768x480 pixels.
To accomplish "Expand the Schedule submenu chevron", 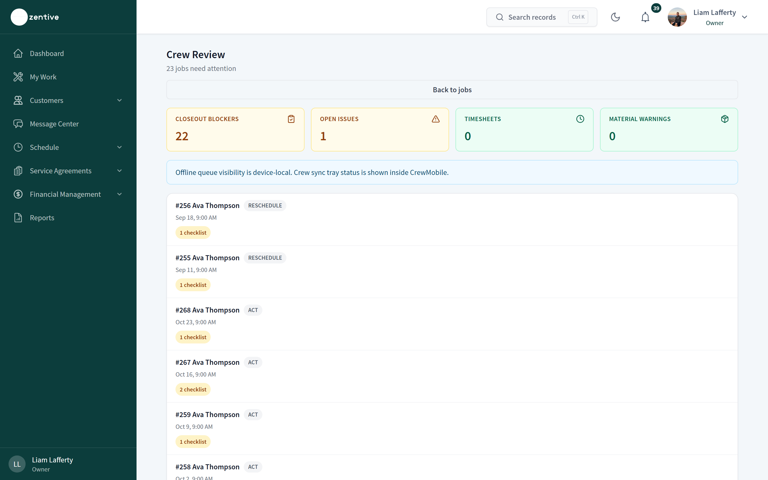I will click(119, 147).
